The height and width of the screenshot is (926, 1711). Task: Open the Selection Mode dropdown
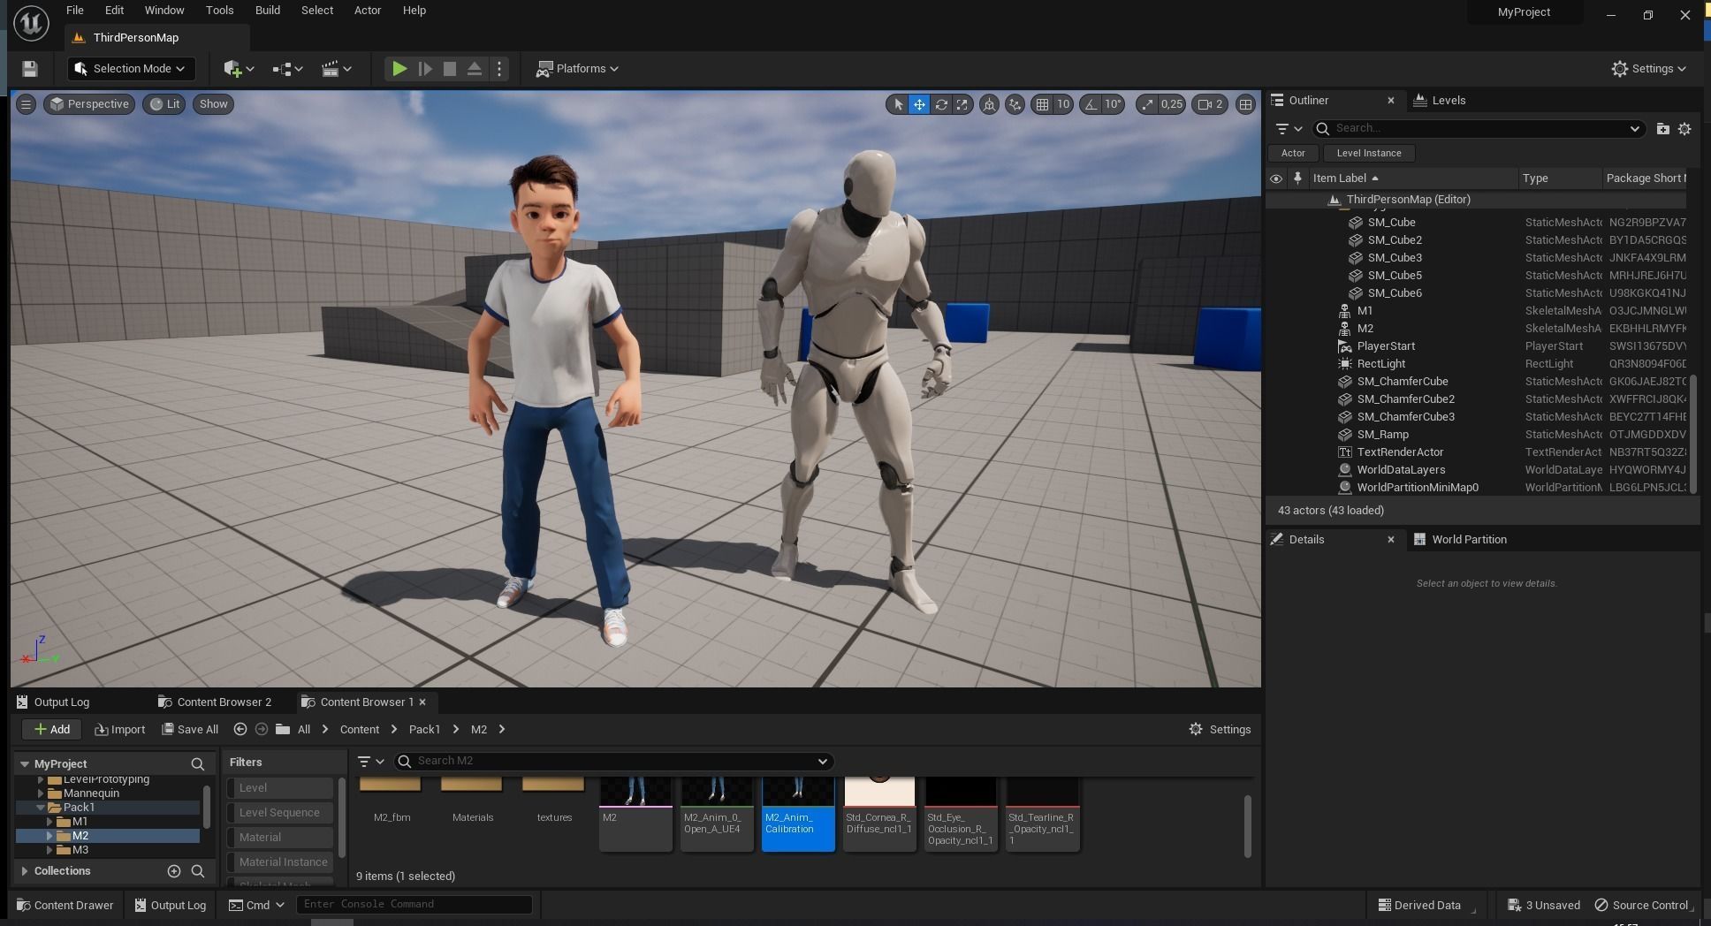130,69
